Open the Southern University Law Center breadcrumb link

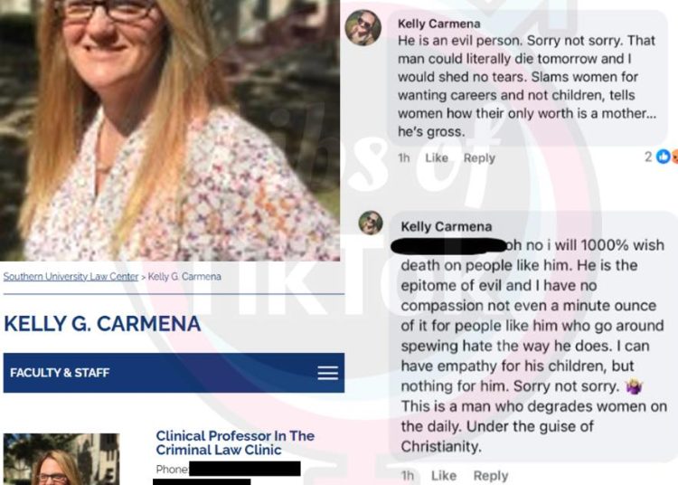[71, 277]
